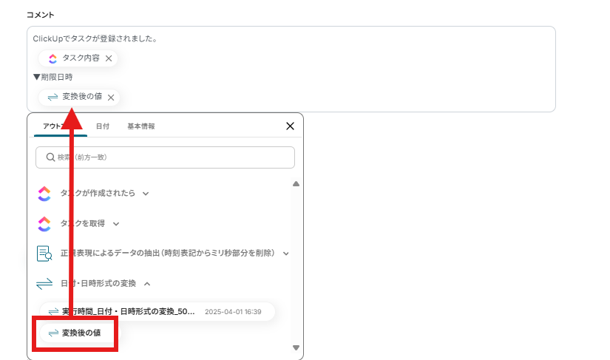Image resolution: width=610 pixels, height=360 pixels.
Task: Click the text ClickUpでタスクが登録されました。
Action: pos(95,39)
